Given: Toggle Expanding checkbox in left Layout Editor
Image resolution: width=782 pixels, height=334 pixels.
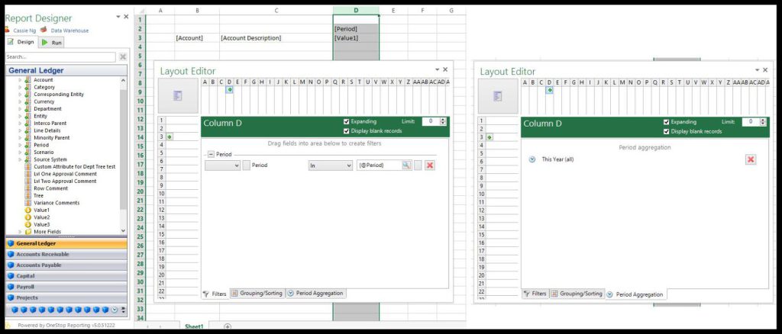Looking at the screenshot, I should coord(347,121).
